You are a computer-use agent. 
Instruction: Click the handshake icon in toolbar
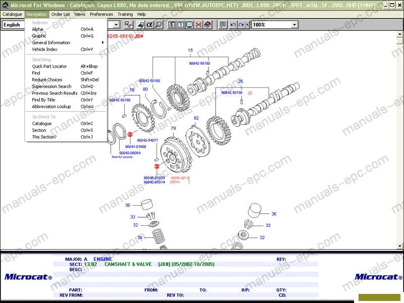click(x=128, y=25)
